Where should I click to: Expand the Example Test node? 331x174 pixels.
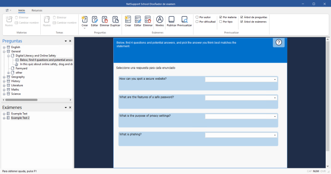[4, 114]
